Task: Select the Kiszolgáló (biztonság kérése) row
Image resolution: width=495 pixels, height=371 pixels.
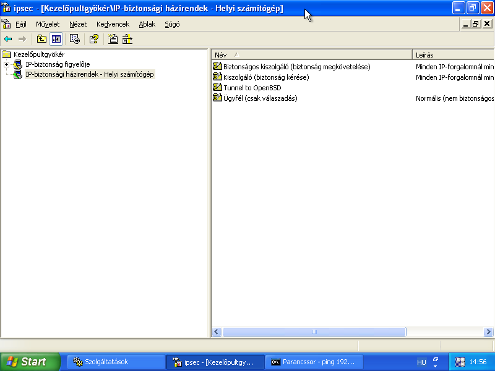Action: pos(266,77)
